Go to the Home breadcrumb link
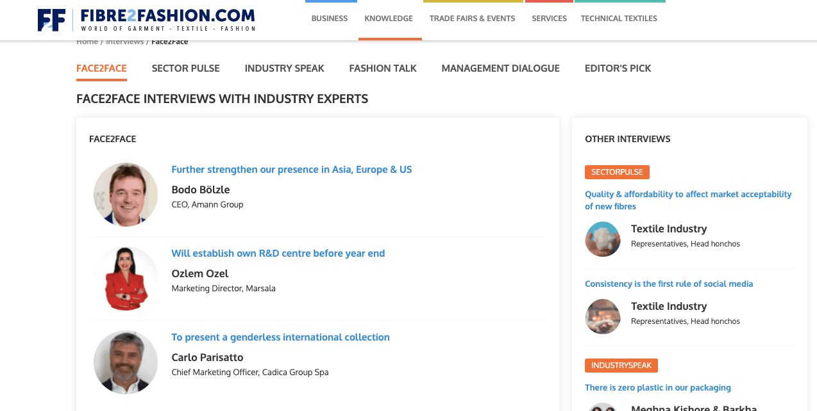817x411 pixels. point(87,42)
